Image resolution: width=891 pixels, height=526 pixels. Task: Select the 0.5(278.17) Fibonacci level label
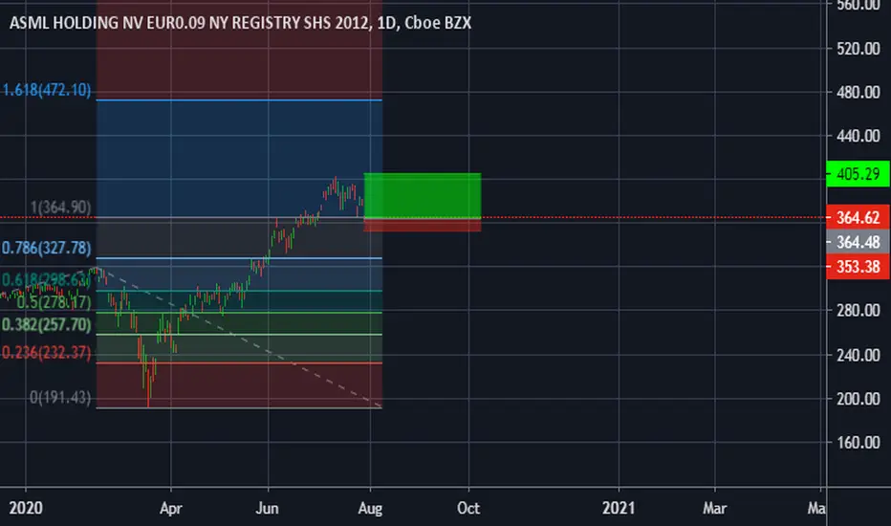[54, 302]
